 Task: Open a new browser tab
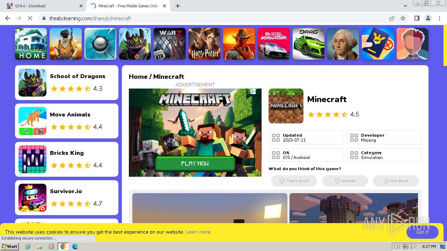point(178,6)
